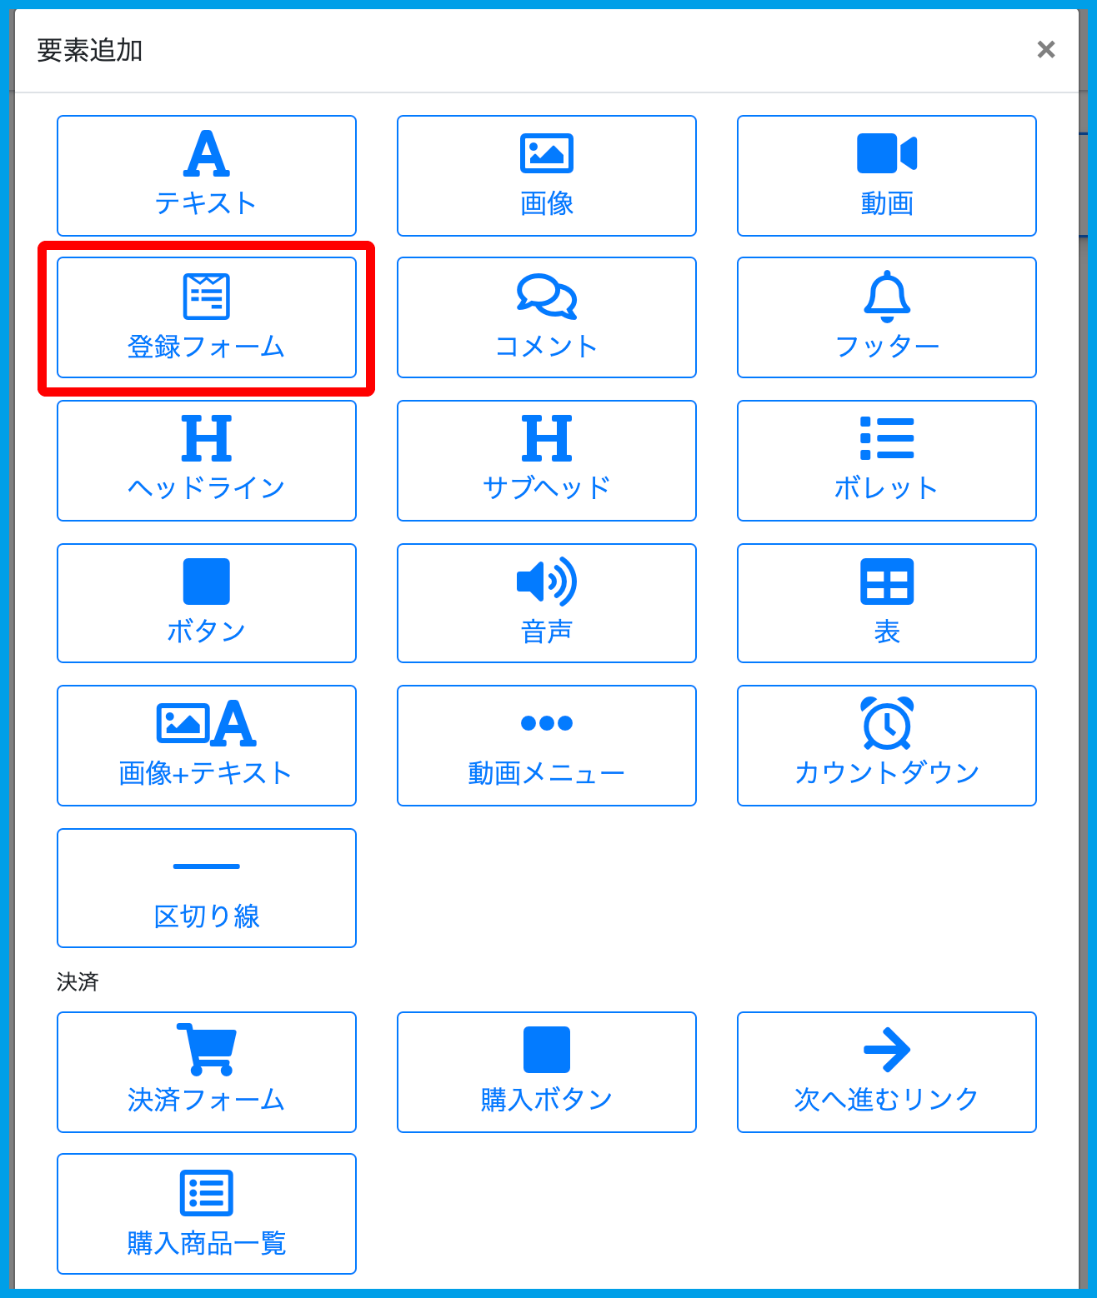Insert a ヘッドライン headline element
Viewport: 1097px width, 1298px height.
coord(206,461)
